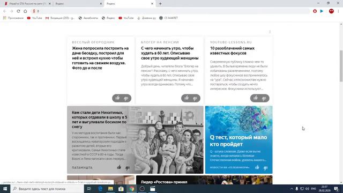This screenshot has height=193, width=343.
Task: Open File Explorer from taskbar
Action: [110, 189]
